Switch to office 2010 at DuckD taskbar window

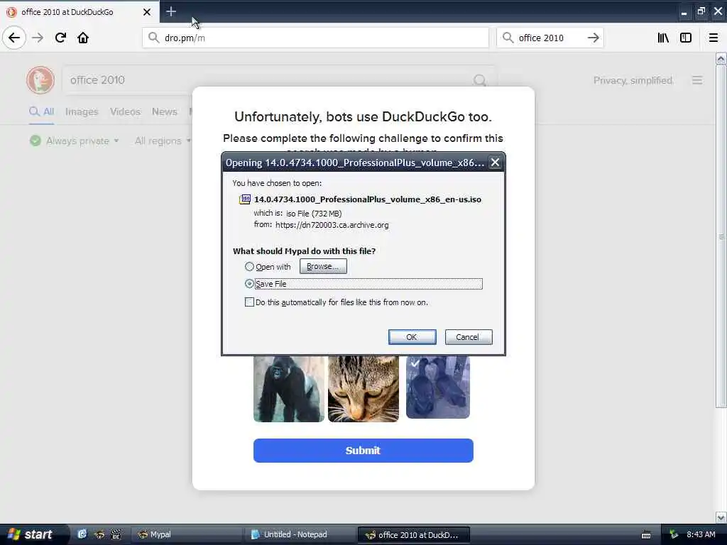coord(414,535)
